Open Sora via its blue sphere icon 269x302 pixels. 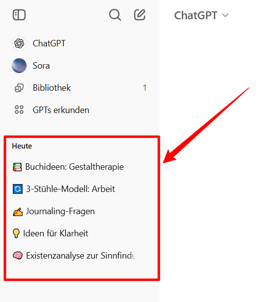pyautogui.click(x=19, y=66)
